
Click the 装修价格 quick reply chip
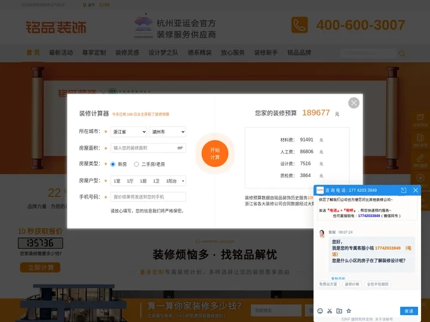[352, 284]
